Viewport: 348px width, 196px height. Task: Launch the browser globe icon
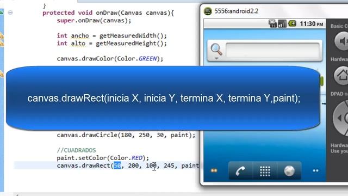tap(289, 171)
